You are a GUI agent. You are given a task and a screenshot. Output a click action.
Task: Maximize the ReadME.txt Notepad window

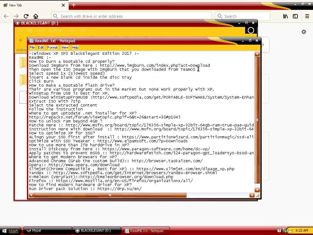click(x=250, y=41)
